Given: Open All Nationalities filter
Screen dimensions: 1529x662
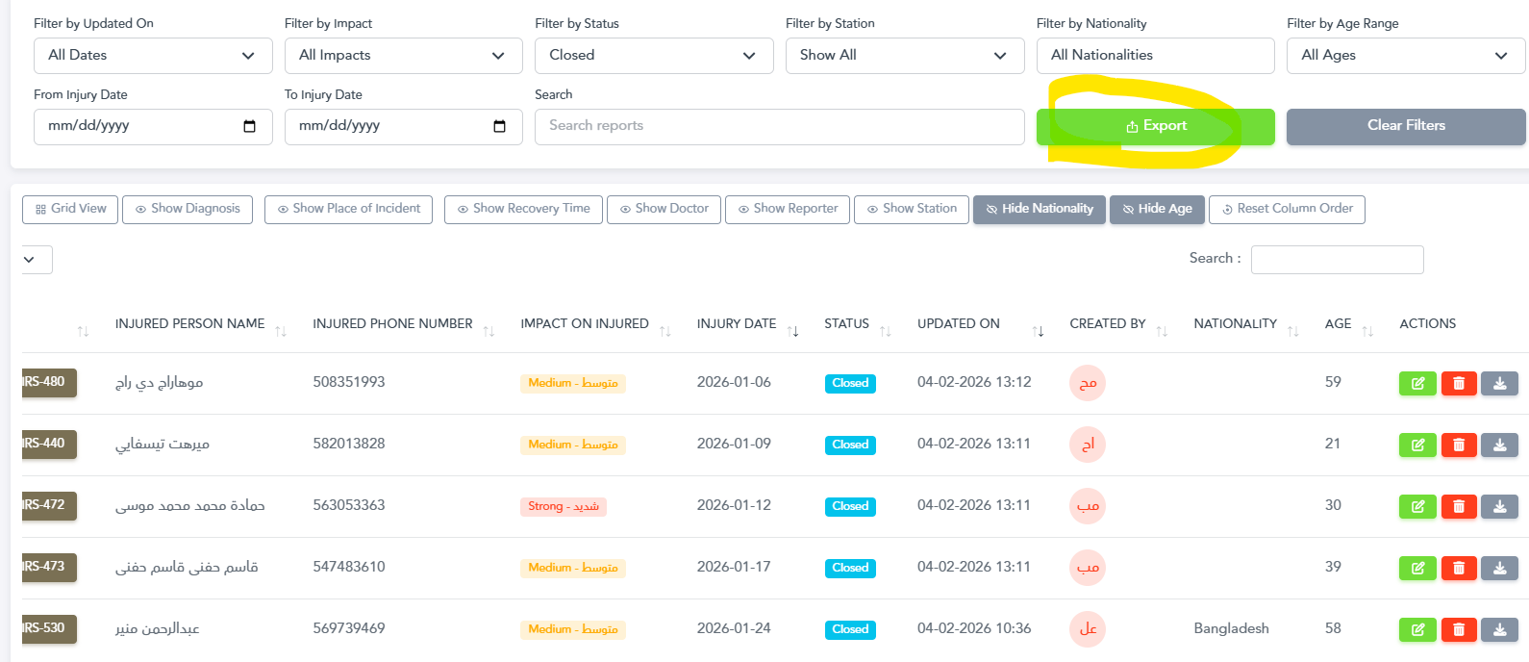Looking at the screenshot, I should click(1156, 56).
